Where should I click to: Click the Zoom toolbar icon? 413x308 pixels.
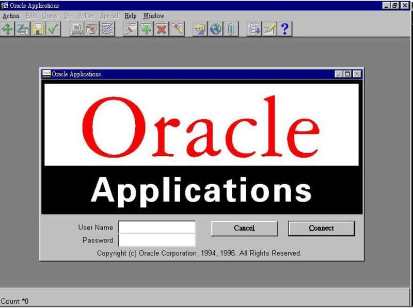click(23, 29)
